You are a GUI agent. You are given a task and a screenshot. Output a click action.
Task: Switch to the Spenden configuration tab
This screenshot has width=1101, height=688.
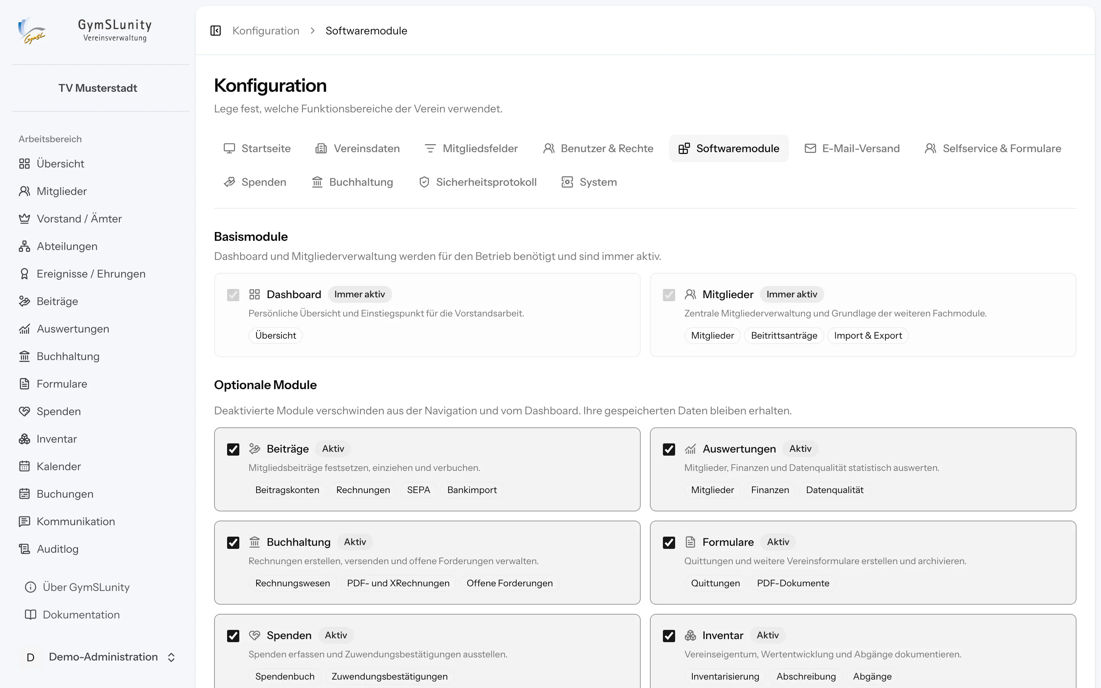255,182
